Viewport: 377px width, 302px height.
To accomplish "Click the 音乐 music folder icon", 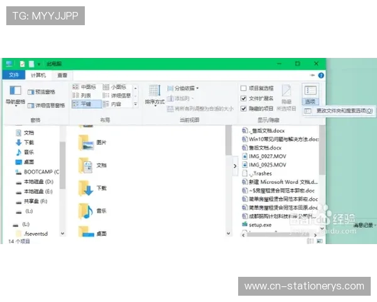I will click(x=86, y=211).
